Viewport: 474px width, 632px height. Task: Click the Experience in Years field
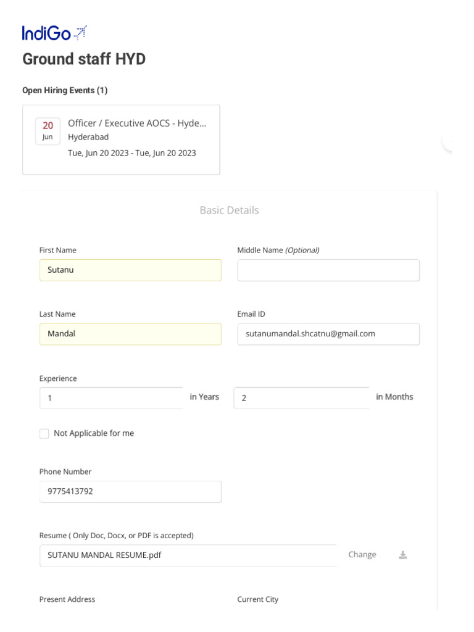[111, 398]
